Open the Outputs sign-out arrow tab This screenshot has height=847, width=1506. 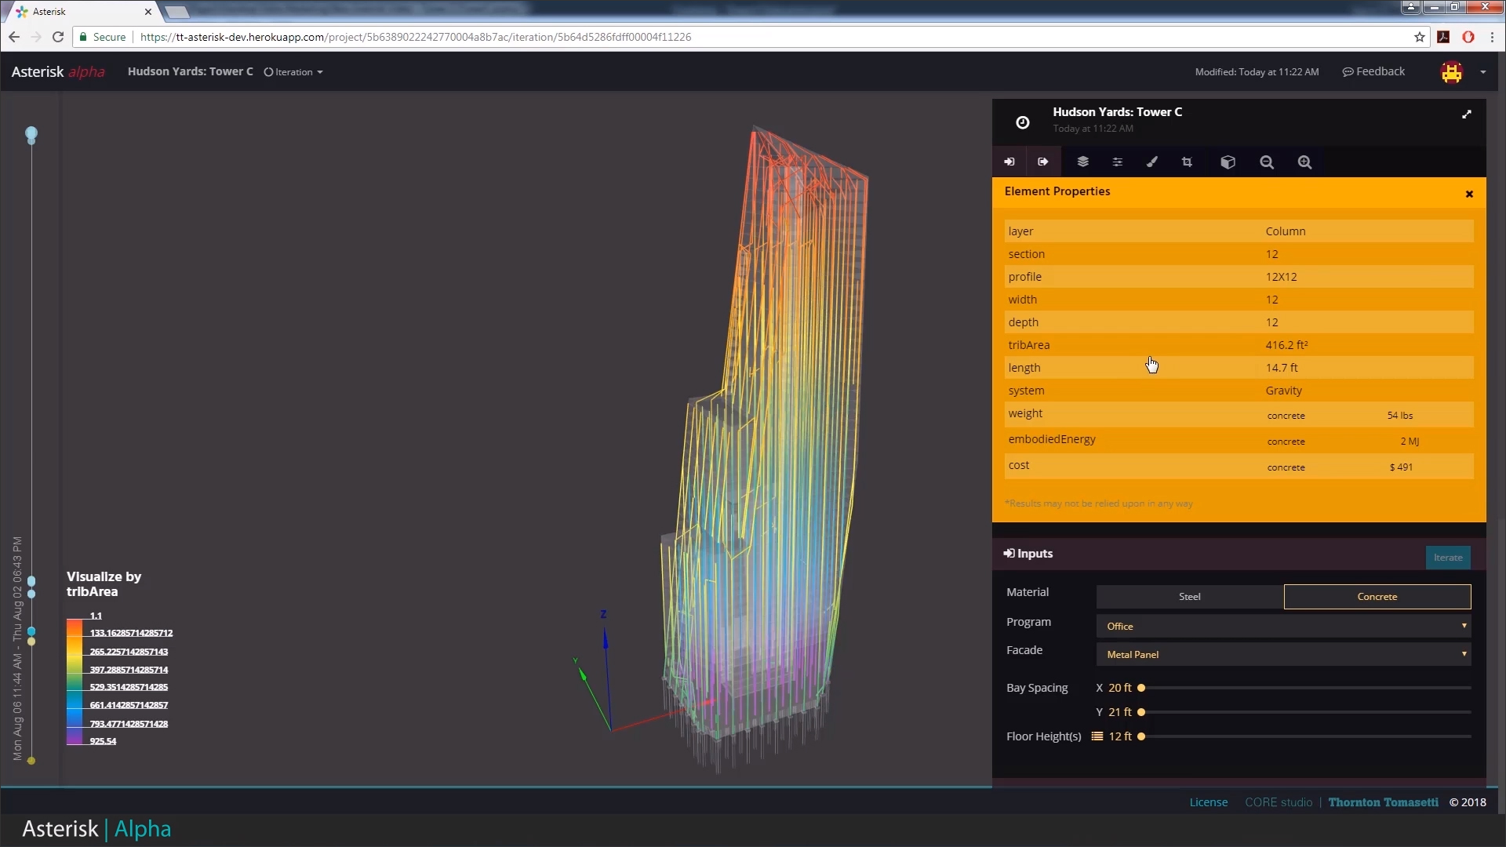click(x=1043, y=162)
